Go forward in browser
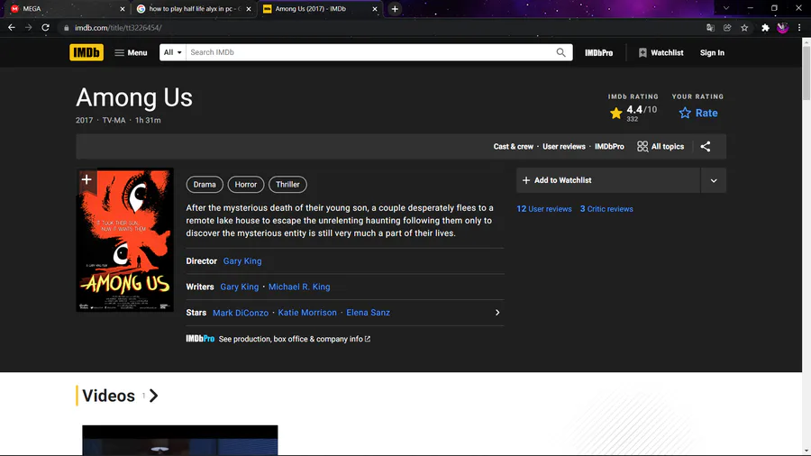This screenshot has width=811, height=456. click(29, 27)
